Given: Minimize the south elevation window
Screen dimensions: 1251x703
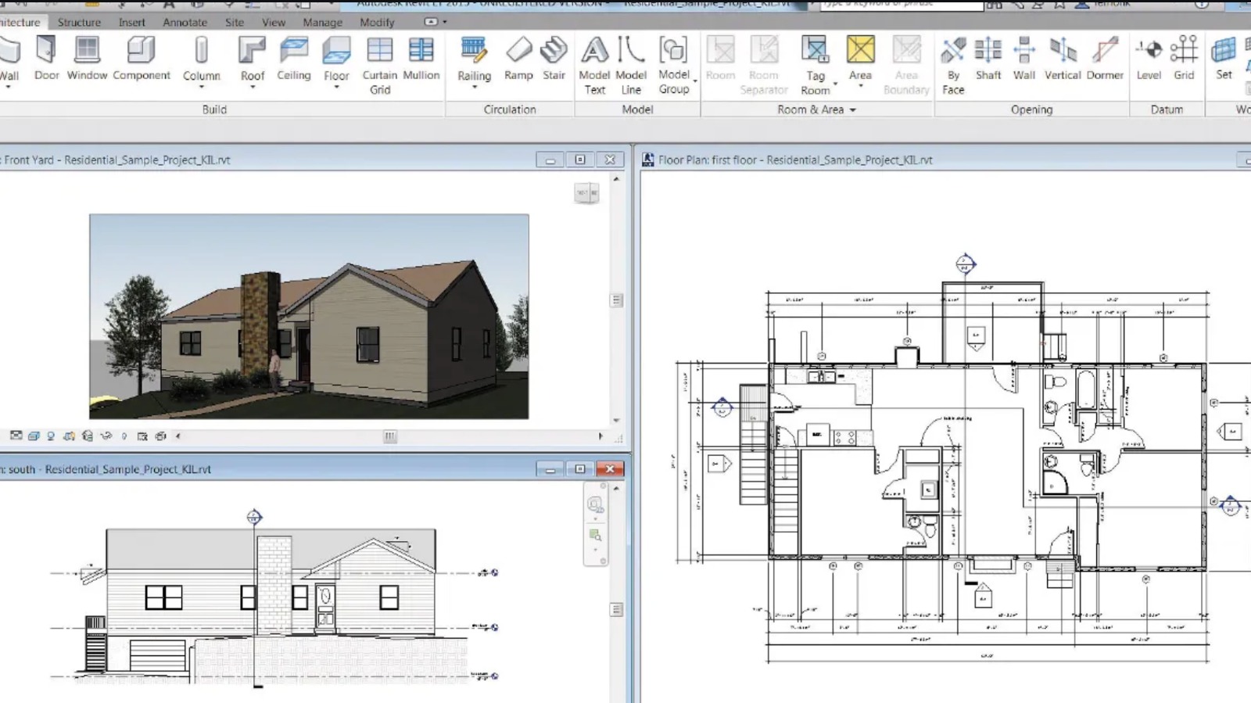Looking at the screenshot, I should click(x=550, y=469).
